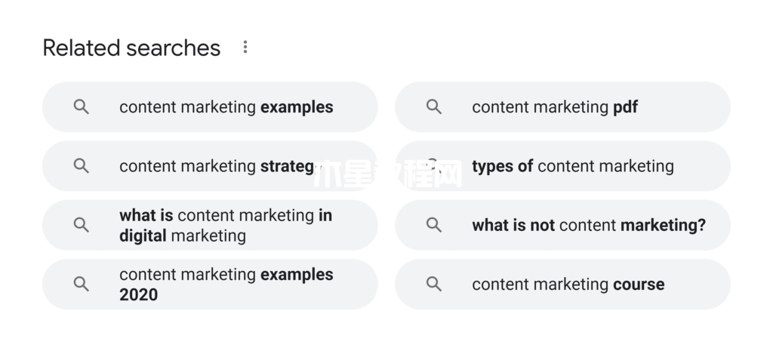Click magnifier icon beside types of content marketing
Screen dimensions: 773x348
tap(434, 165)
